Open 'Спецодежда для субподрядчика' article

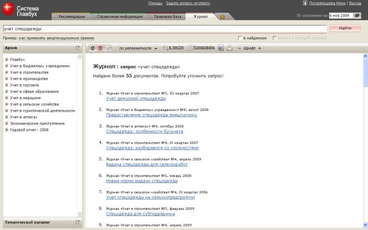click(140, 214)
